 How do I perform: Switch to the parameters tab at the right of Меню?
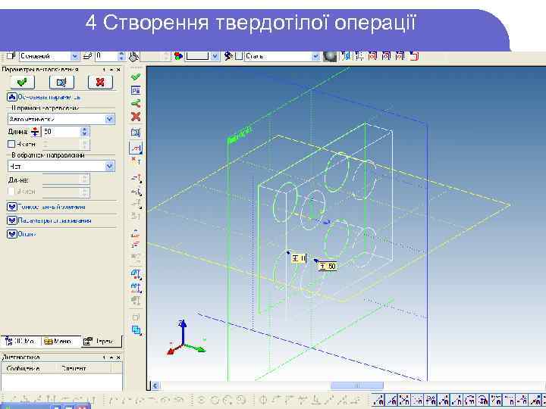101,341
